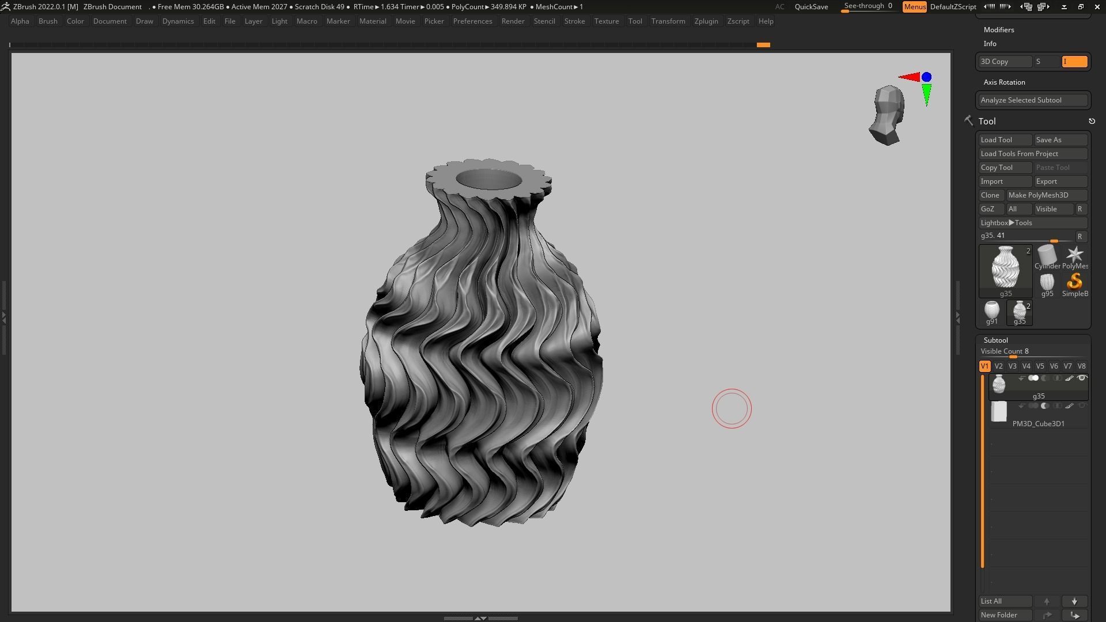Click g35 subtool arrow-down list icon
The width and height of the screenshot is (1106, 622).
coord(1021,378)
